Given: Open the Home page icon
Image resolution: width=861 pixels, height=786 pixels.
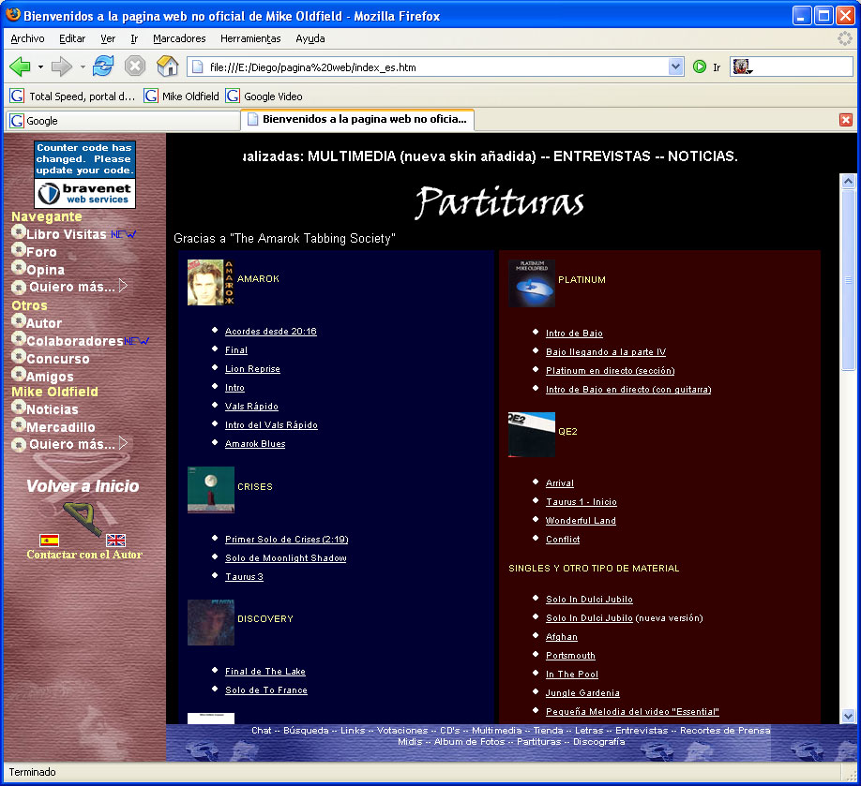Looking at the screenshot, I should [x=167, y=67].
